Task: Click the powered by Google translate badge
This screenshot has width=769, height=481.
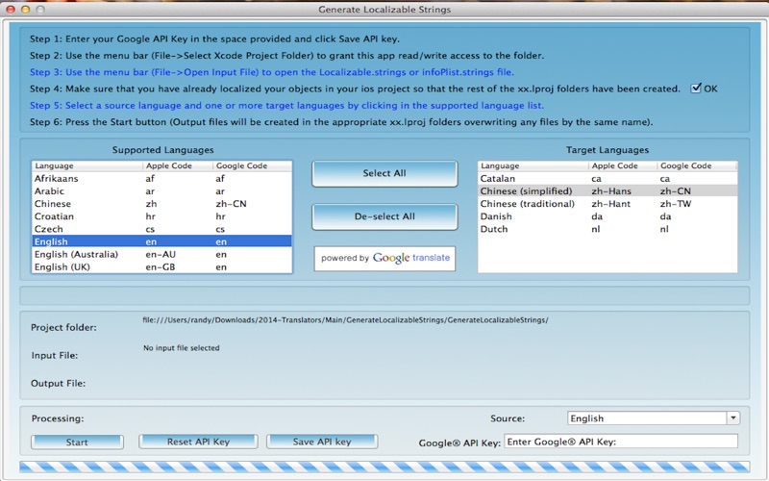Action: point(384,258)
